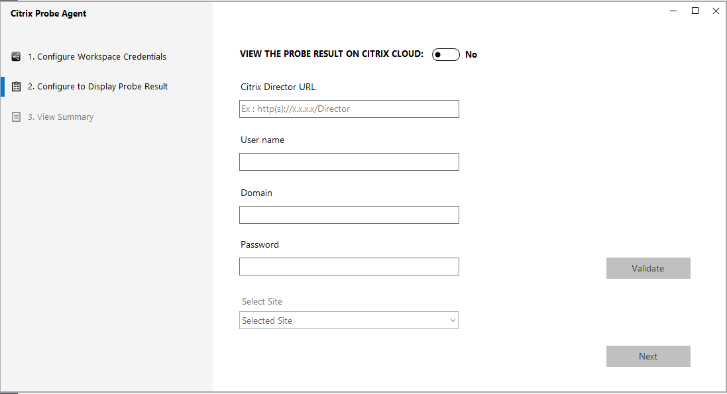The width and height of the screenshot is (727, 394).
Task: Click the clipboard icon for step 2
Action: [x=17, y=87]
